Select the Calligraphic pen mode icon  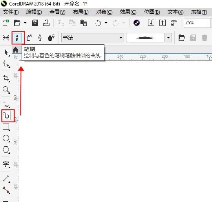pyautogui.click(x=40, y=38)
